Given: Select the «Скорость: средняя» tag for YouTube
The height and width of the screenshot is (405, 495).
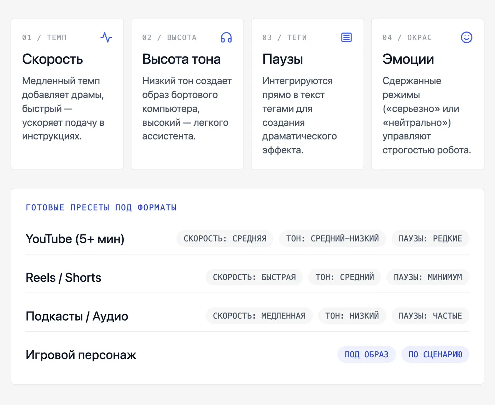Looking at the screenshot, I should pos(225,239).
